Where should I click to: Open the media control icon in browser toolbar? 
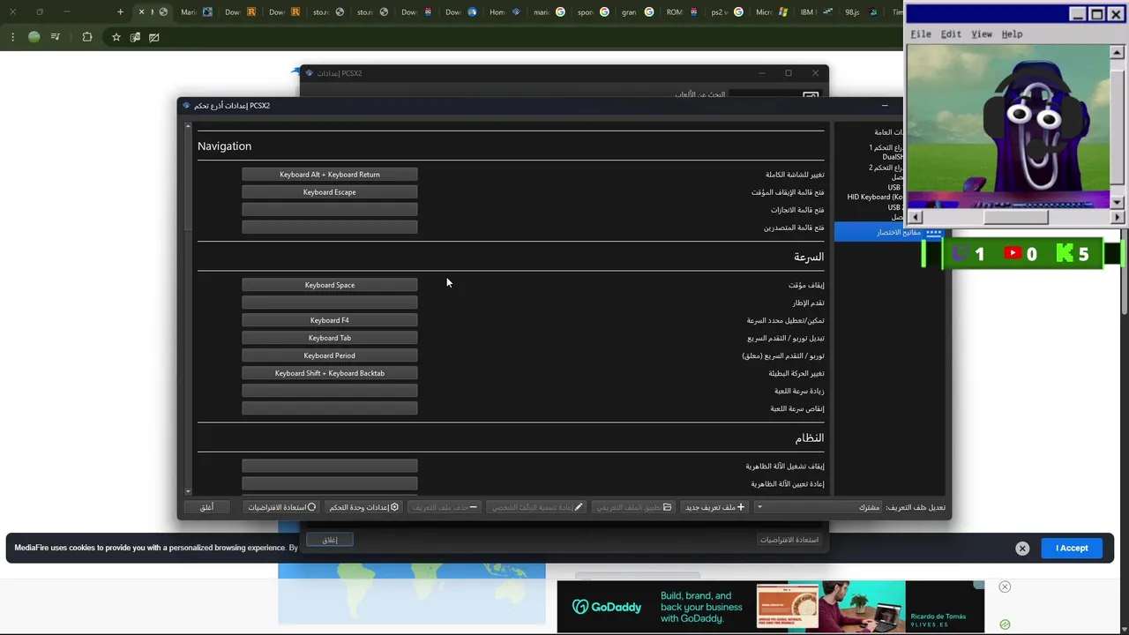click(x=56, y=37)
